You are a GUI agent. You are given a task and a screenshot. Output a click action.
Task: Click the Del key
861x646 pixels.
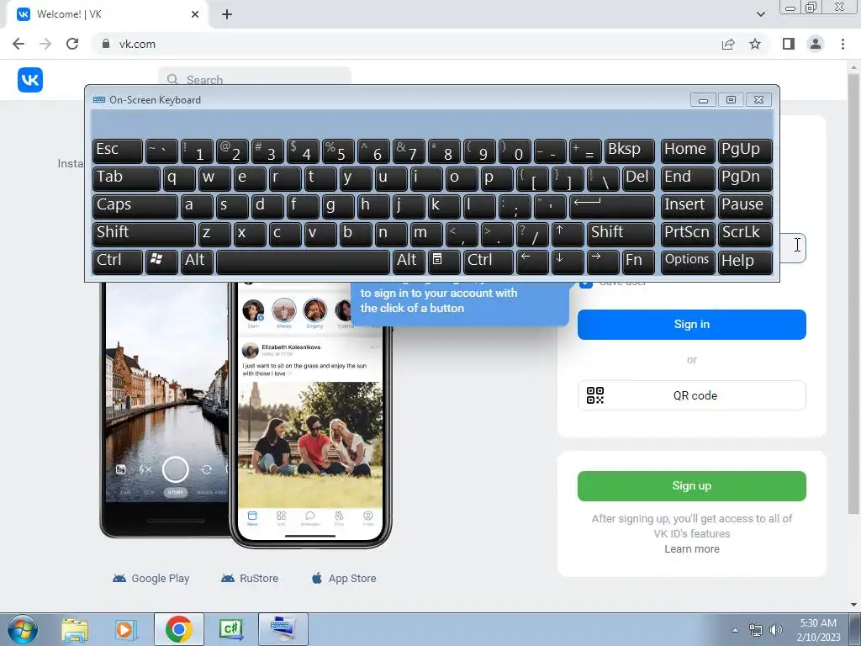639,178
